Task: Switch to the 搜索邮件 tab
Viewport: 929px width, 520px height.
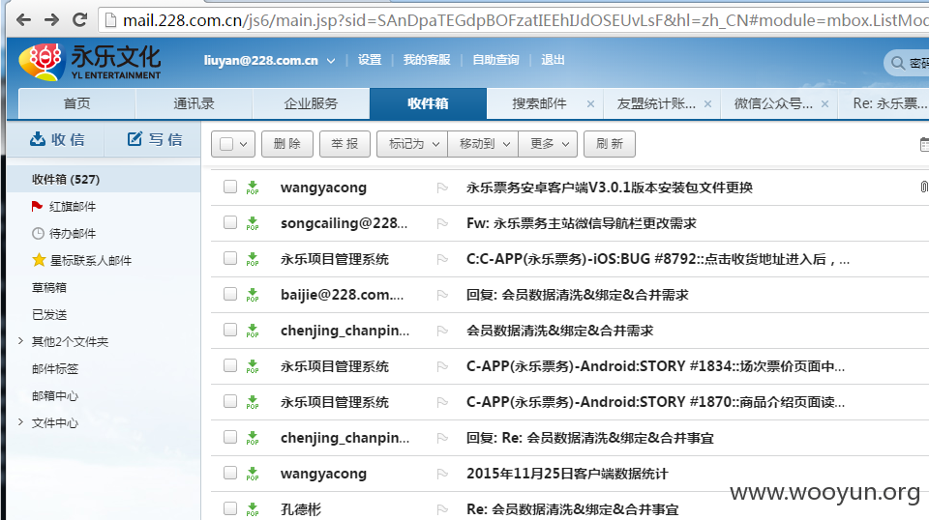Action: tap(539, 103)
